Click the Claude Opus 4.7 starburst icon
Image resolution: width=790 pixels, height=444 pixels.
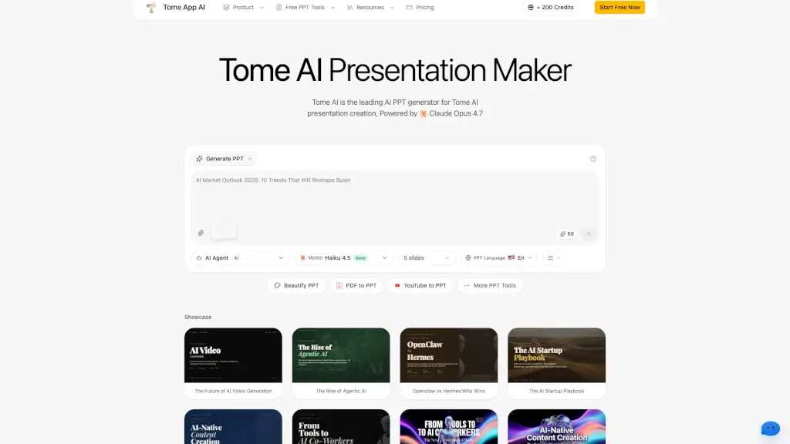pos(424,114)
